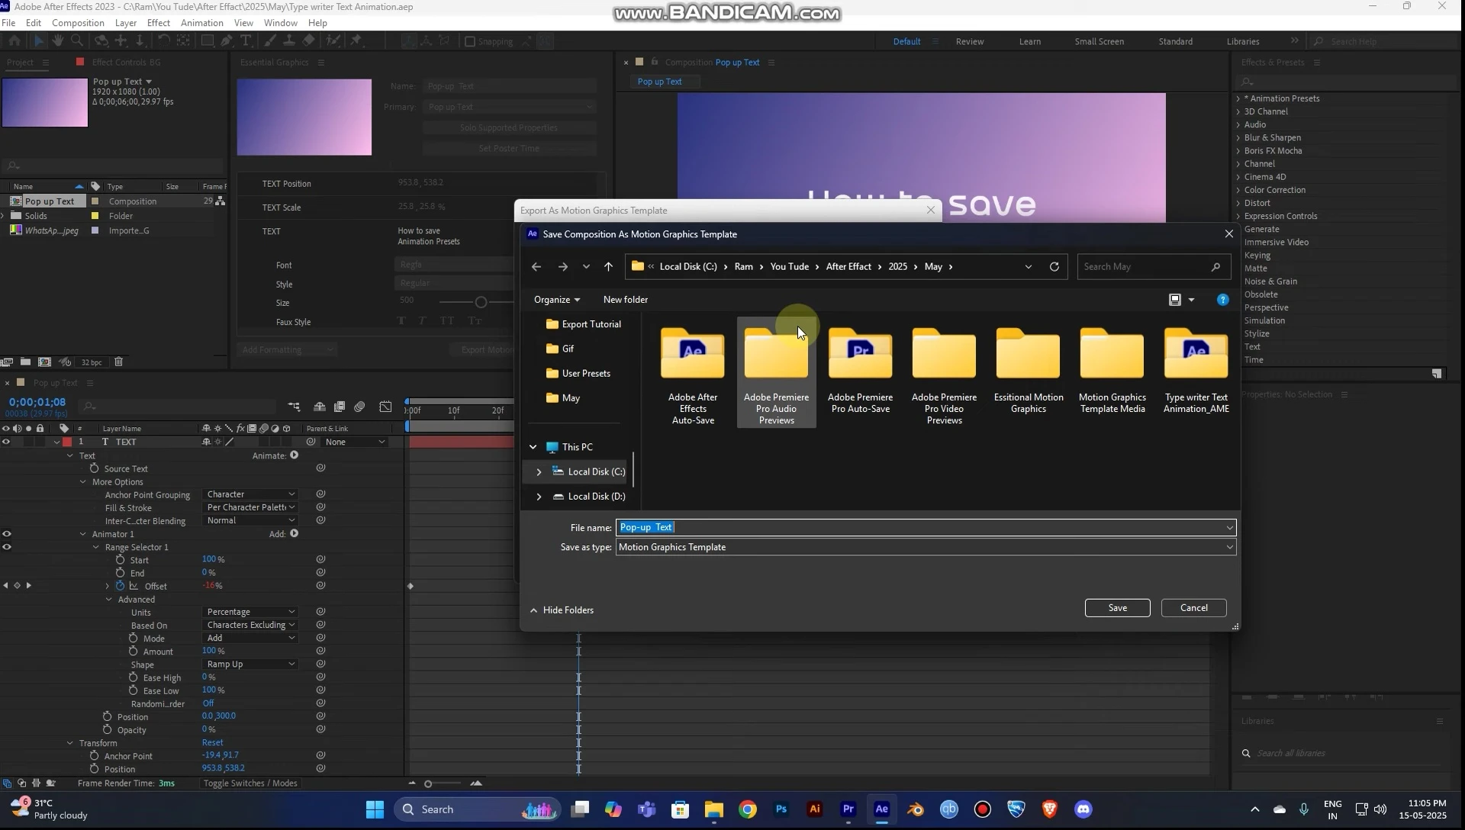Click the Composition Mini-Flowchart icon

point(294,407)
